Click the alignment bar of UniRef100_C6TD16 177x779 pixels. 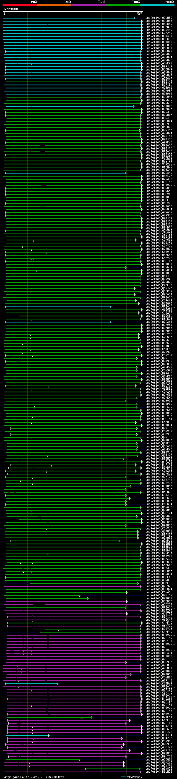click(70, 106)
